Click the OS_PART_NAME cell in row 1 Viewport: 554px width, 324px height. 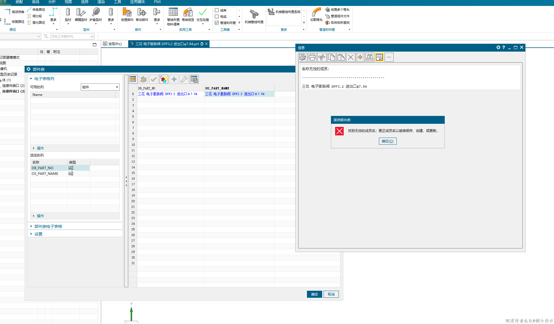[239, 94]
